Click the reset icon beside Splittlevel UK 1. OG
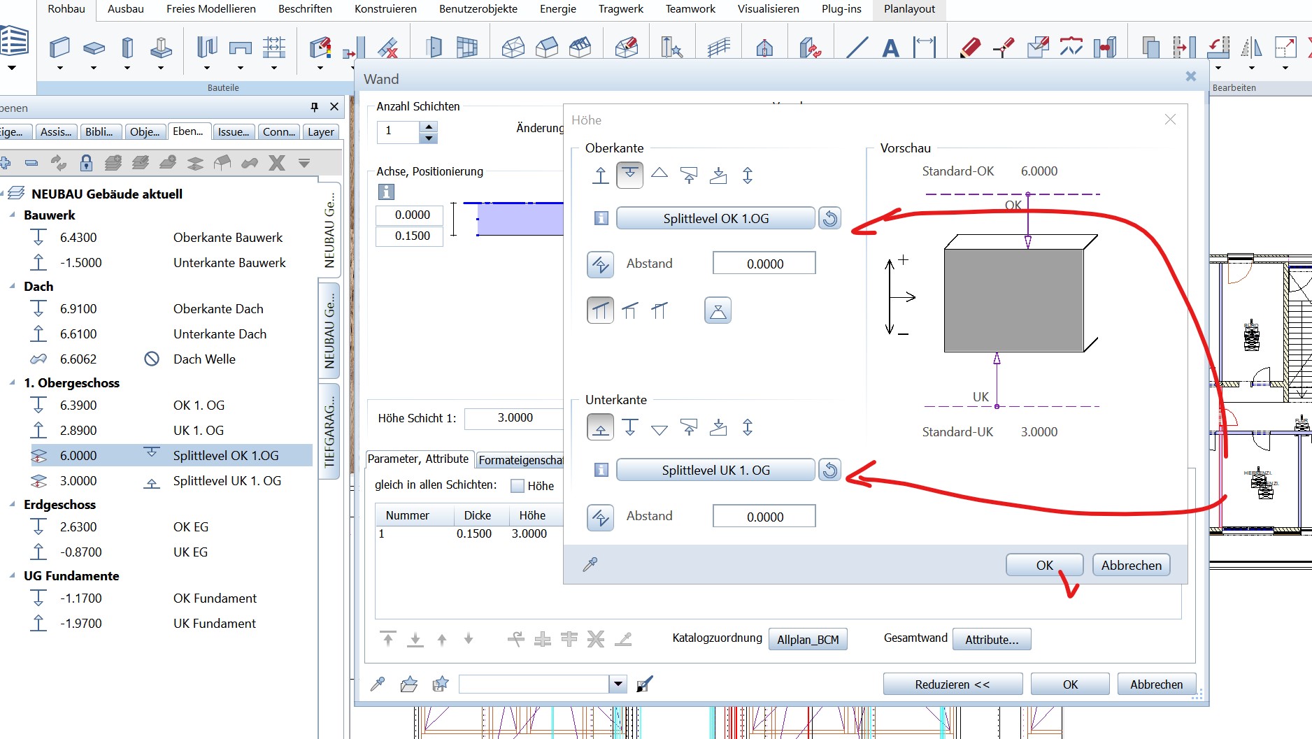The image size is (1312, 739). [830, 470]
